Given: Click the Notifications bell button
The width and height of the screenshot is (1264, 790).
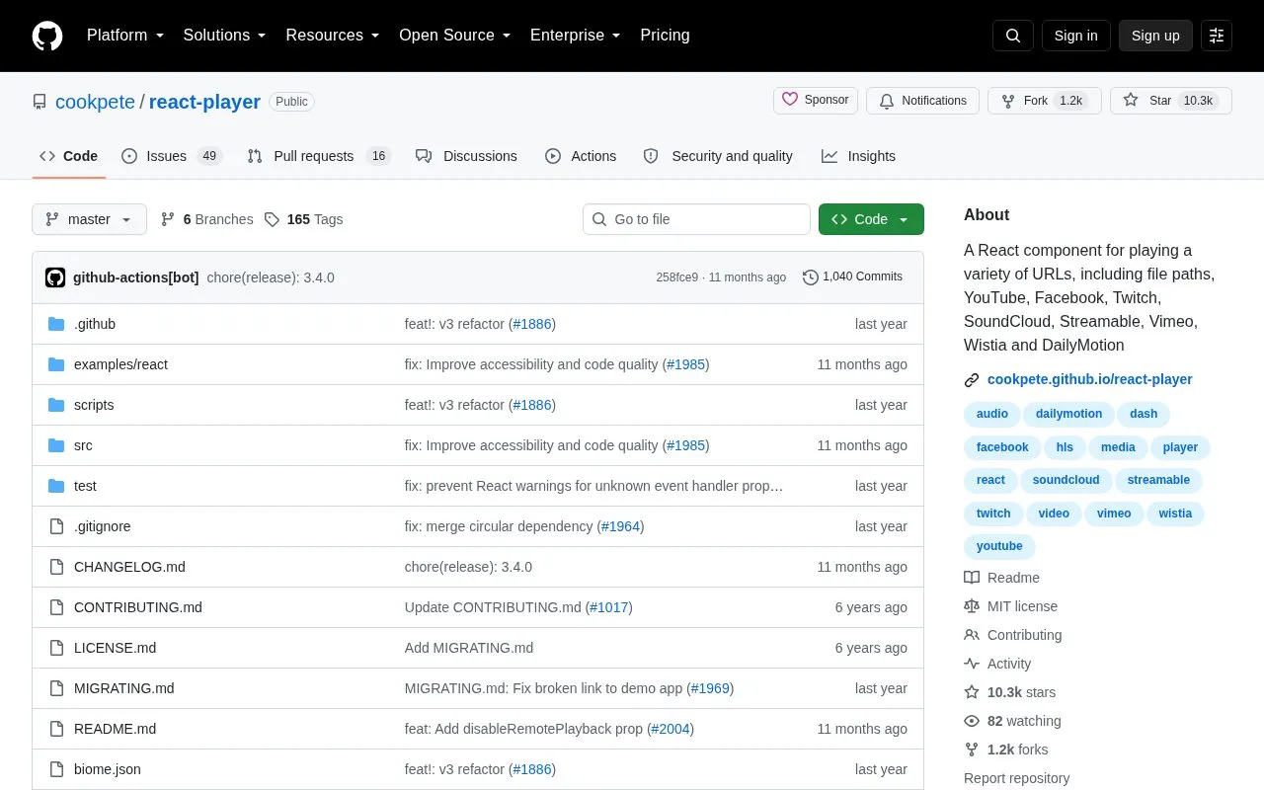Looking at the screenshot, I should click(x=922, y=101).
